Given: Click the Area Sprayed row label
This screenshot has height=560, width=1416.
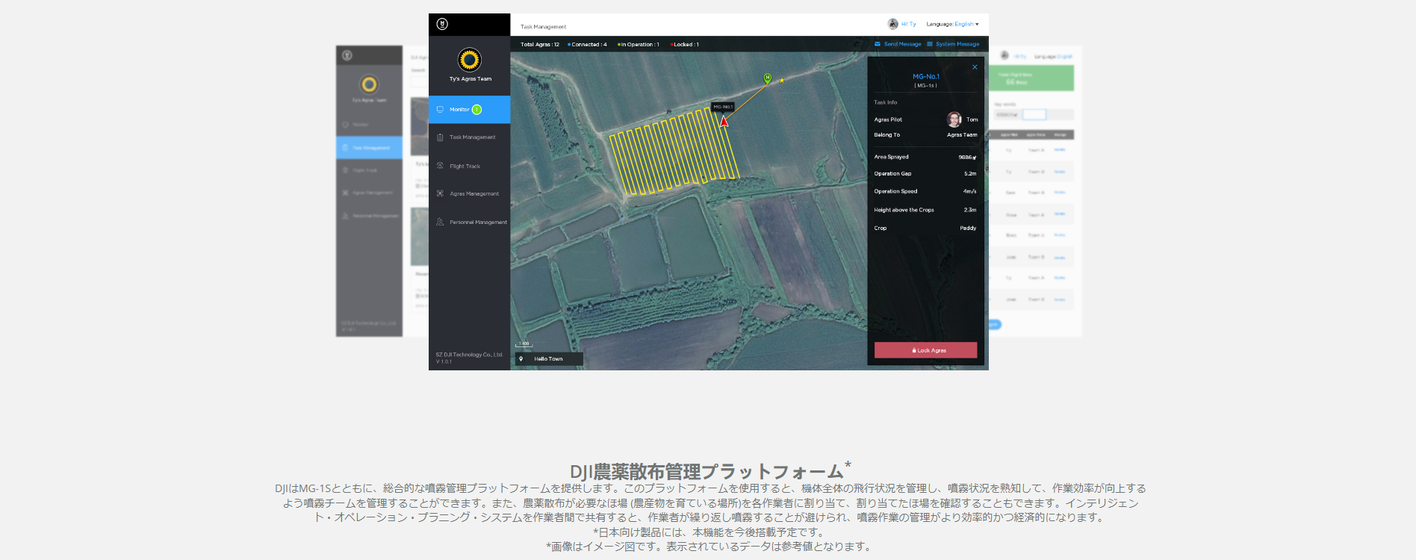Looking at the screenshot, I should (x=892, y=157).
